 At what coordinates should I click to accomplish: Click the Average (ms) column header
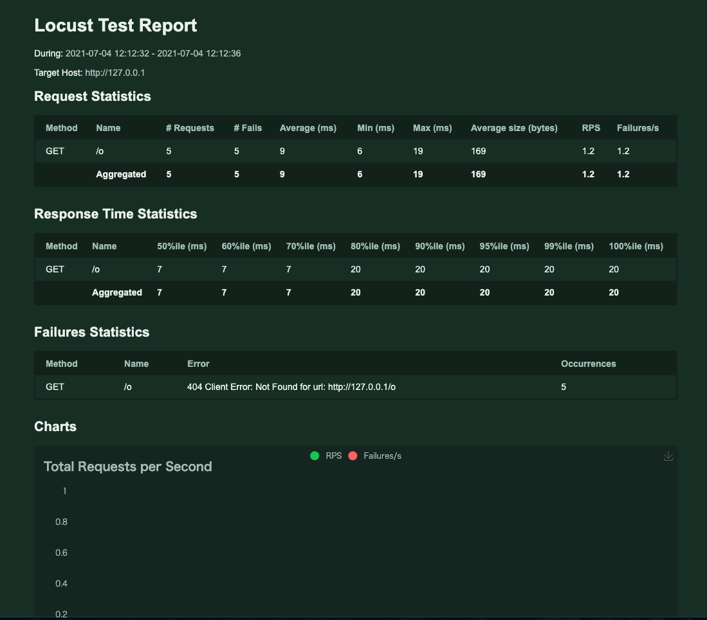308,128
